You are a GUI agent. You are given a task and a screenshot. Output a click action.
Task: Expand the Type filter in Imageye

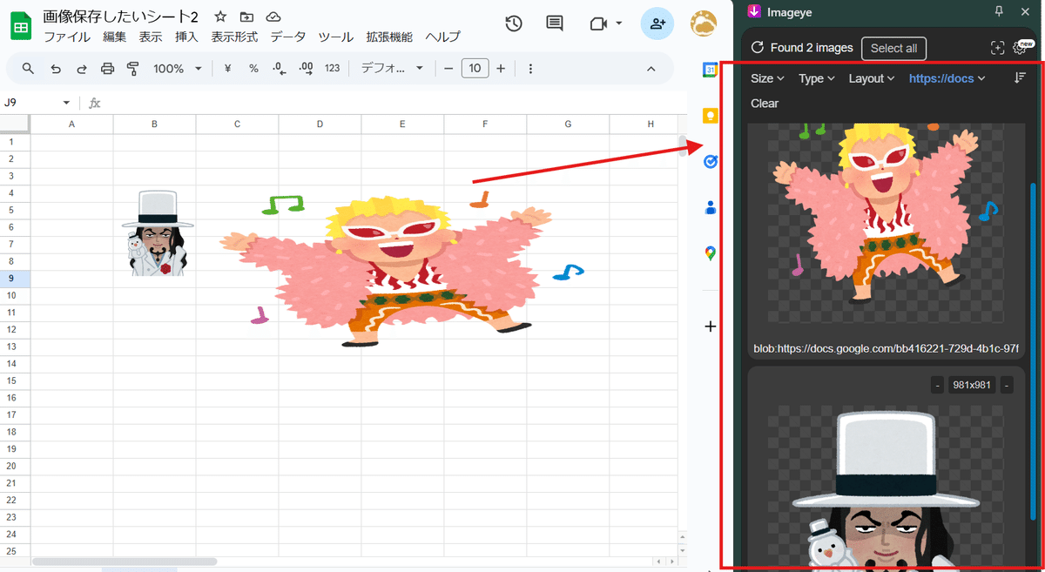pos(817,78)
